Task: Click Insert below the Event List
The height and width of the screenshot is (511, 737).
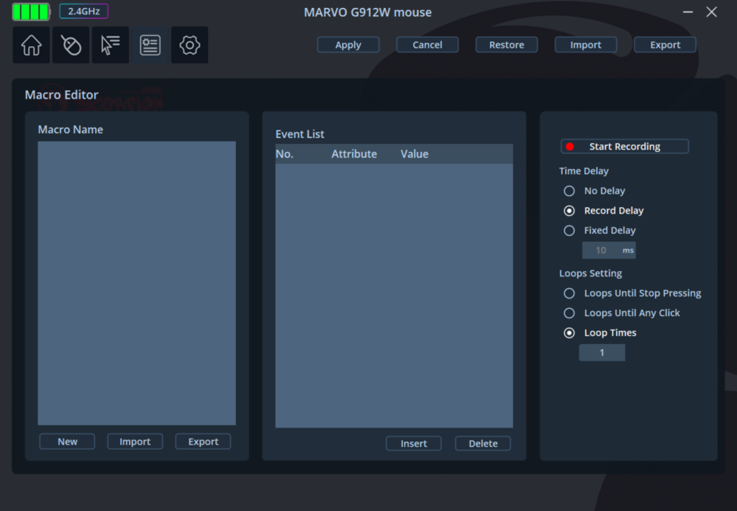Action: coord(414,443)
